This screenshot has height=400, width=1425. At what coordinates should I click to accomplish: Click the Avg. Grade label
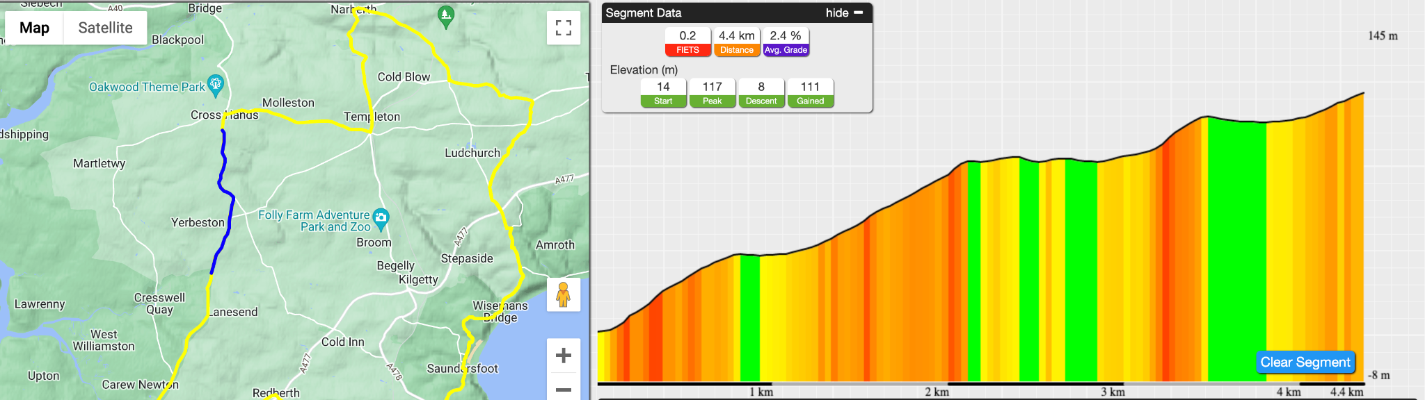pos(786,50)
